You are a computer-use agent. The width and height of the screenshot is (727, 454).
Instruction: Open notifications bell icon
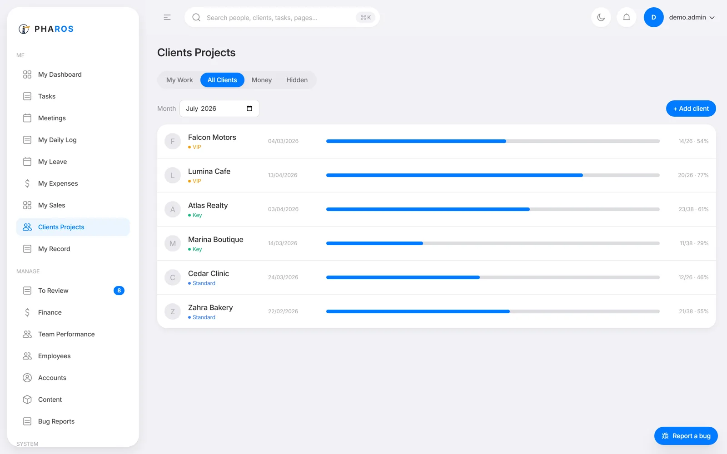626,17
